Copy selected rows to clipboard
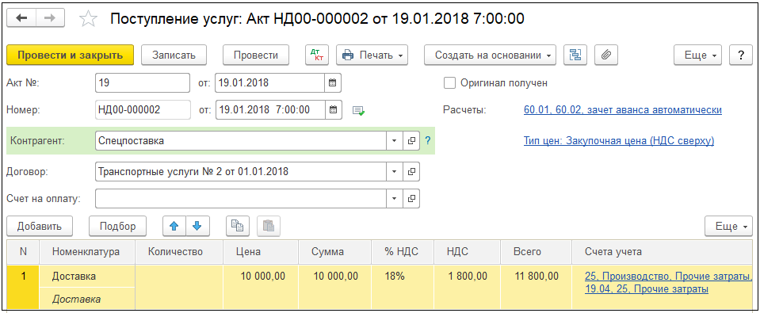This screenshot has width=760, height=313. point(238,226)
